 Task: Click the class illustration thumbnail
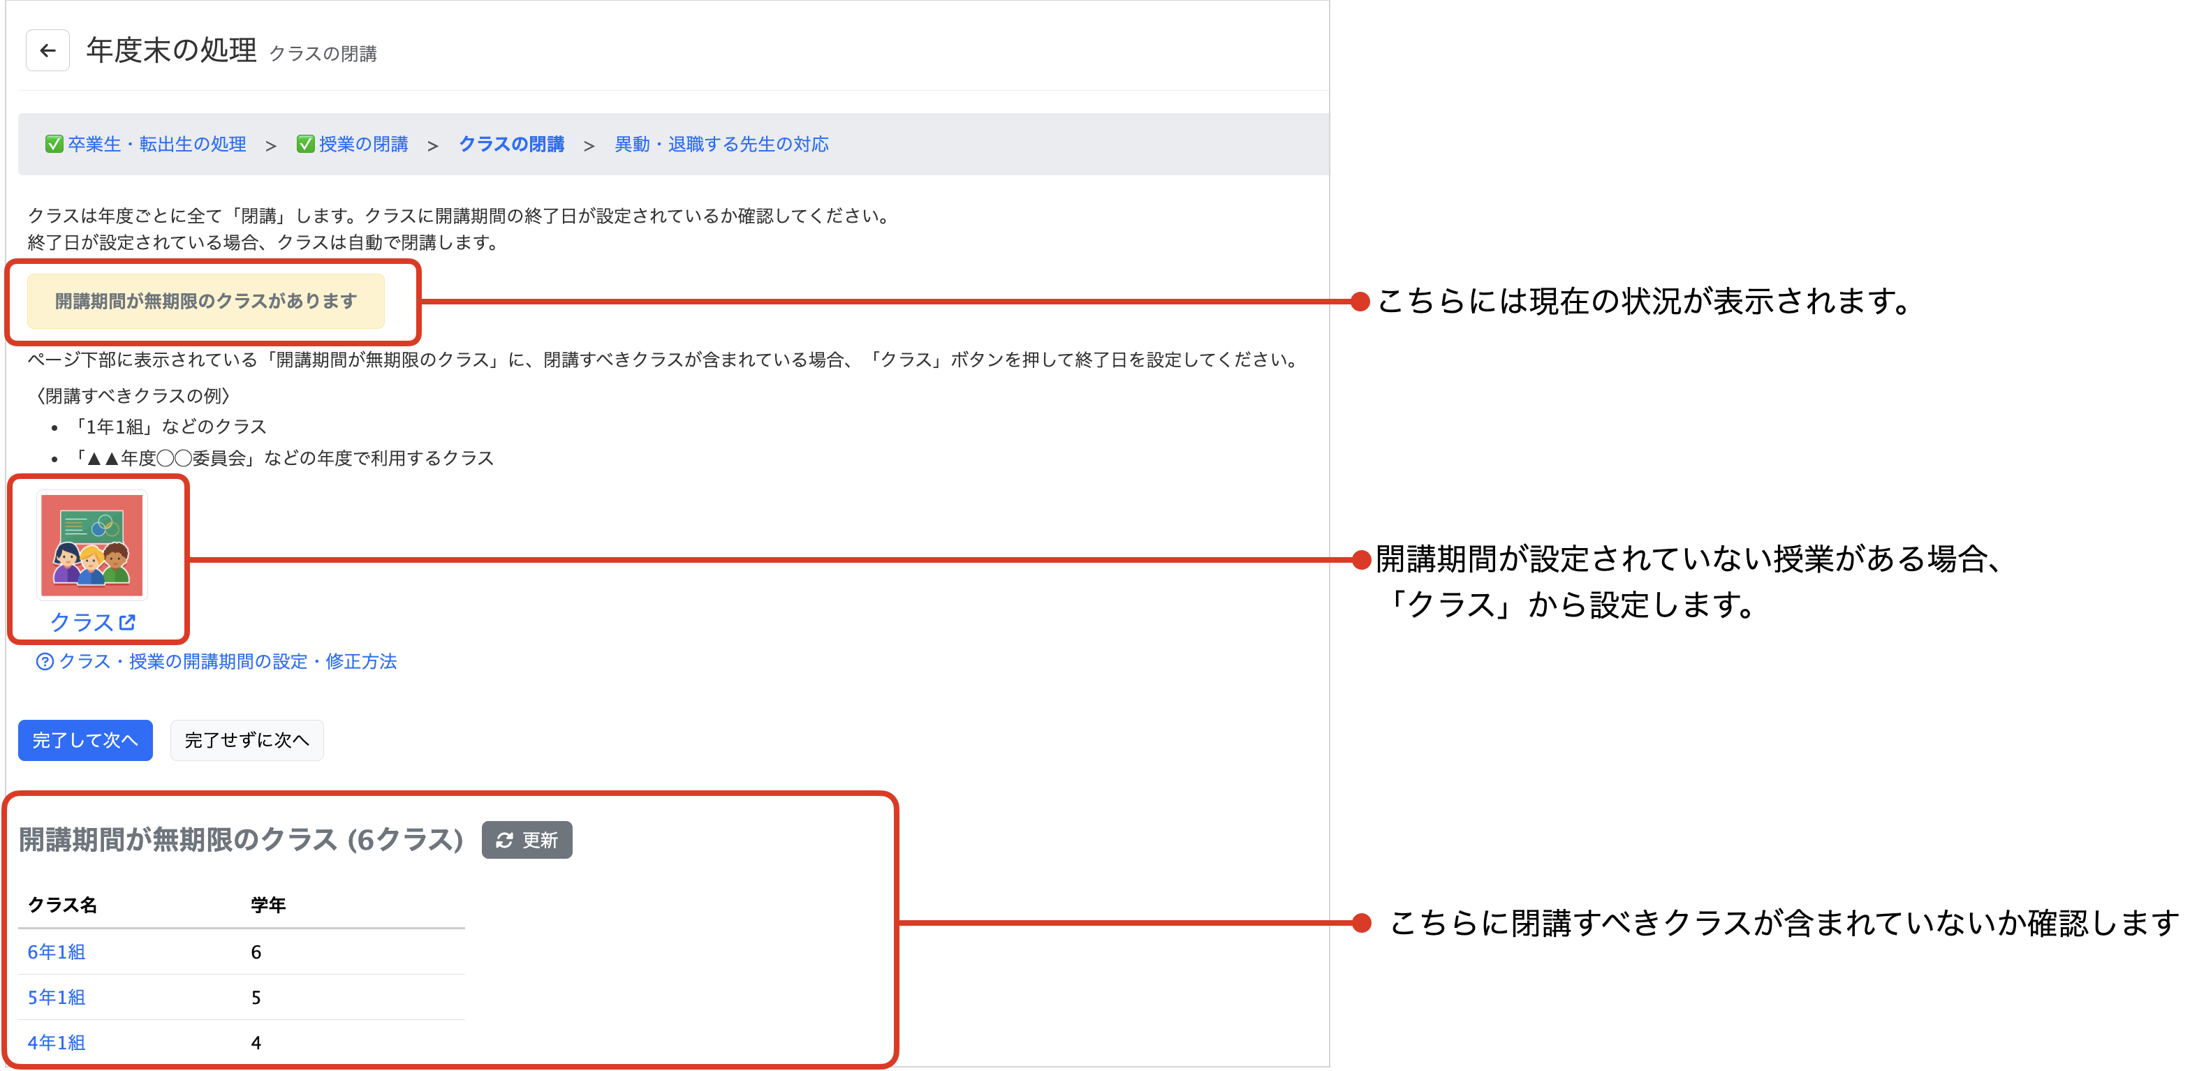91,545
